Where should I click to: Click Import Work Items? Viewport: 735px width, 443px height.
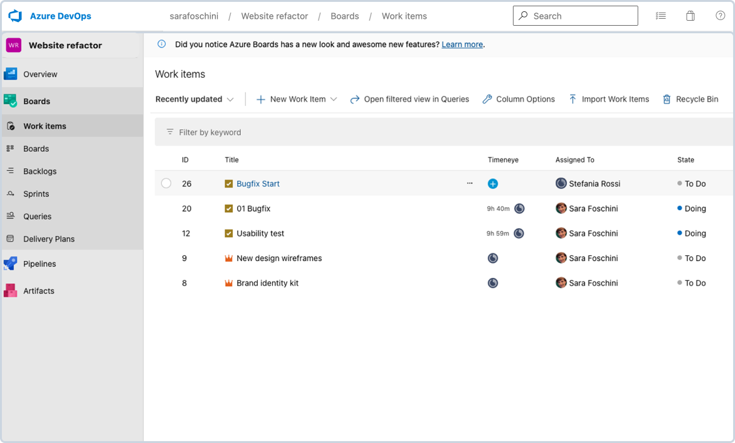[608, 99]
